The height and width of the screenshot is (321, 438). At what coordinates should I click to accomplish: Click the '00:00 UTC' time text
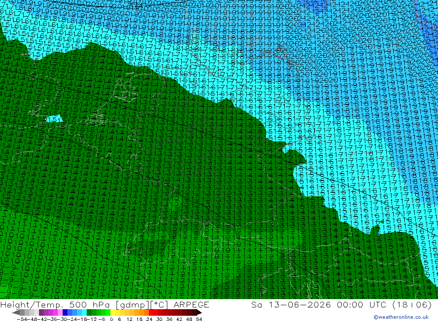click(x=362, y=304)
